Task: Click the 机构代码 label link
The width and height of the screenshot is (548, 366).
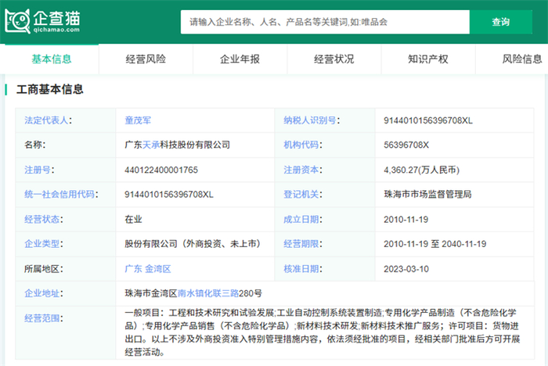Action: coord(301,145)
